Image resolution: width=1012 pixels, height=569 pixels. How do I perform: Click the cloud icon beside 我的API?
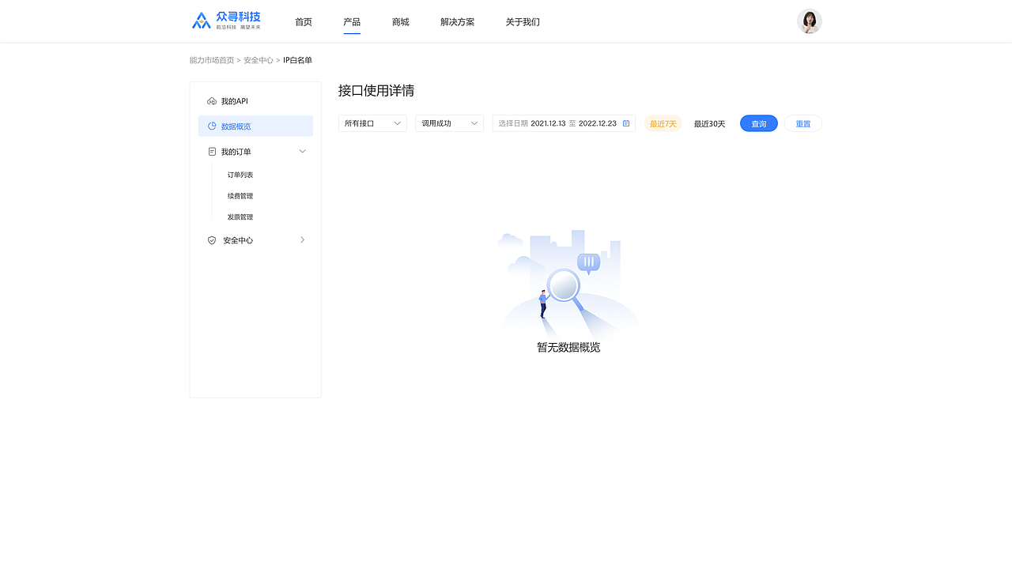(211, 100)
